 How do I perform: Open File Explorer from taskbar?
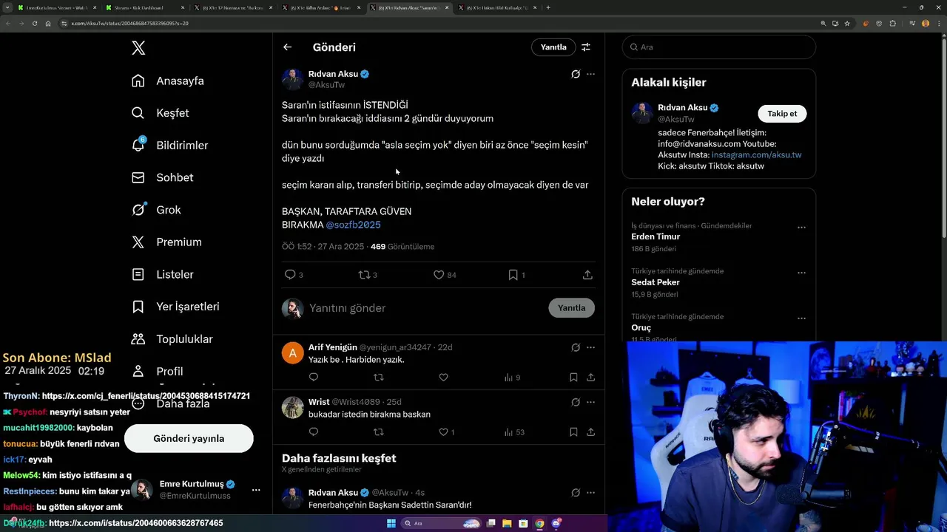(508, 524)
